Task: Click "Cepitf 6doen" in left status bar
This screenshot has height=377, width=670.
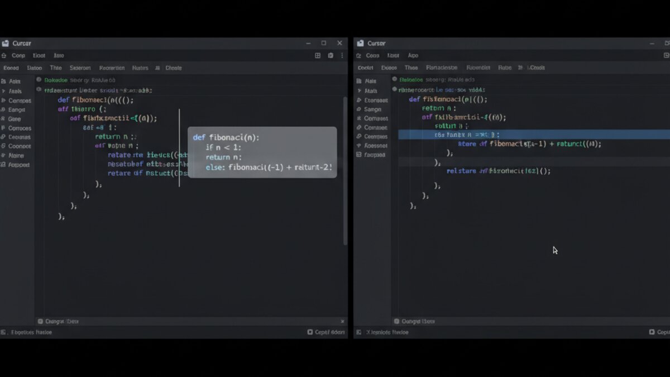Action: coord(330,332)
